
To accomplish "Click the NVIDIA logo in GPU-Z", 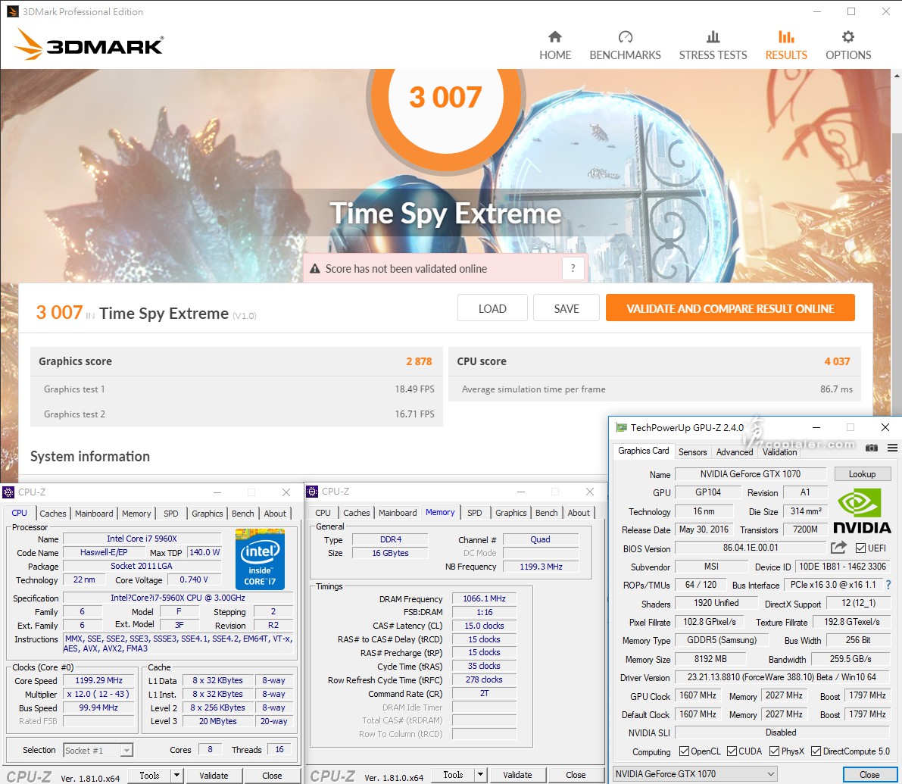I will point(862,511).
